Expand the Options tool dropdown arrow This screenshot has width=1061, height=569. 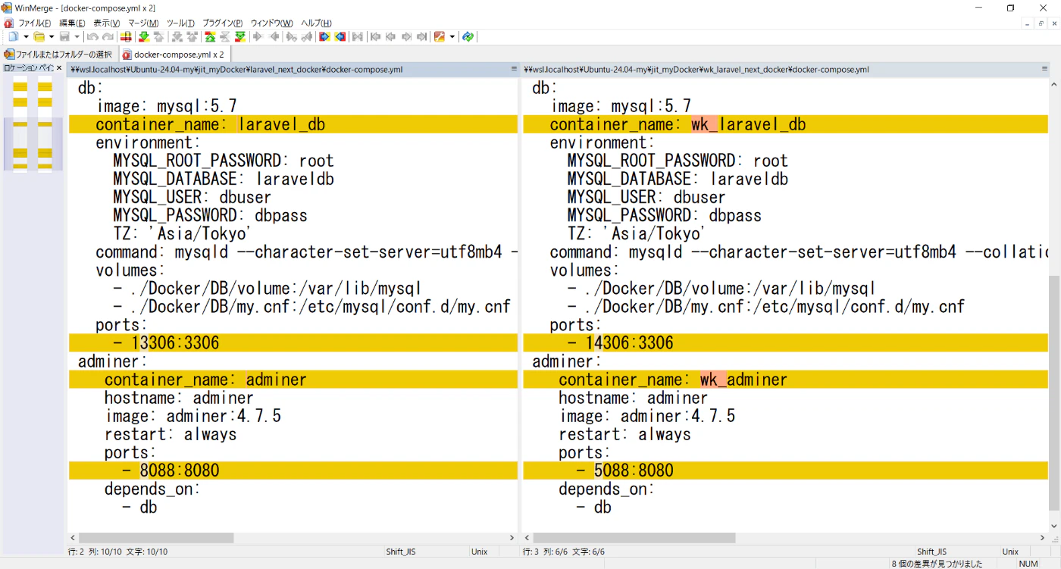tap(452, 36)
